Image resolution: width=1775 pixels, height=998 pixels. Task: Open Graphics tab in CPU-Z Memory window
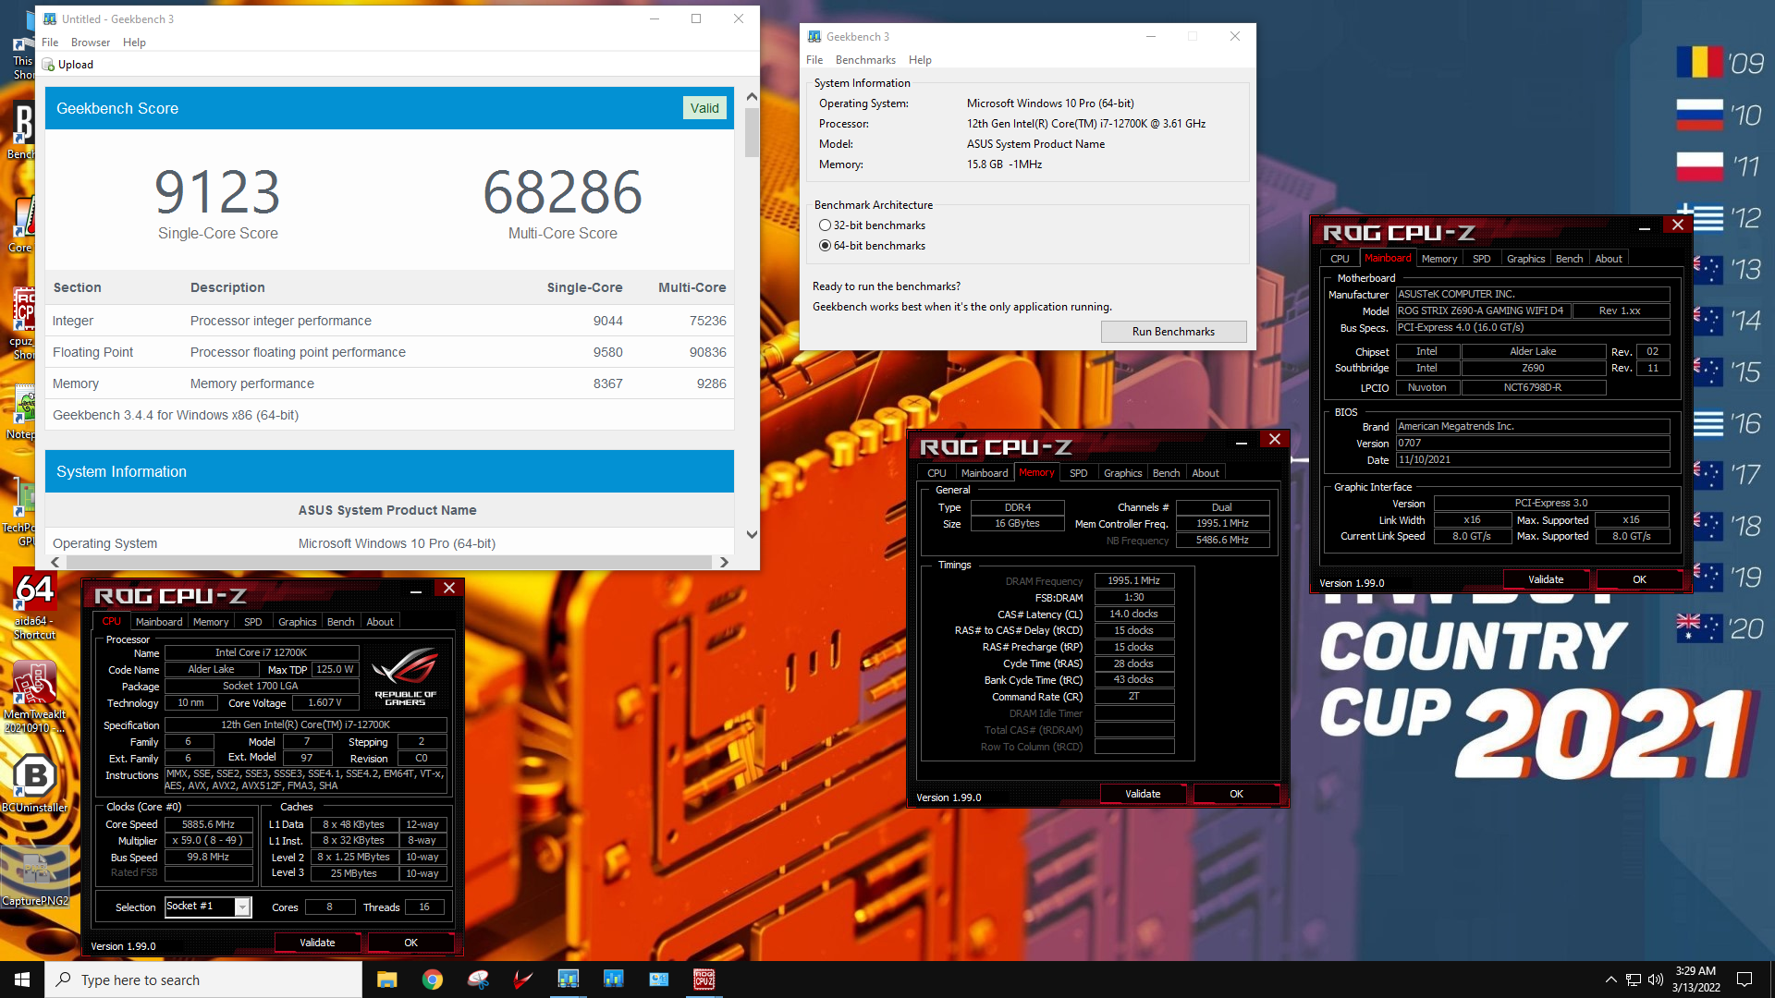1122,473
